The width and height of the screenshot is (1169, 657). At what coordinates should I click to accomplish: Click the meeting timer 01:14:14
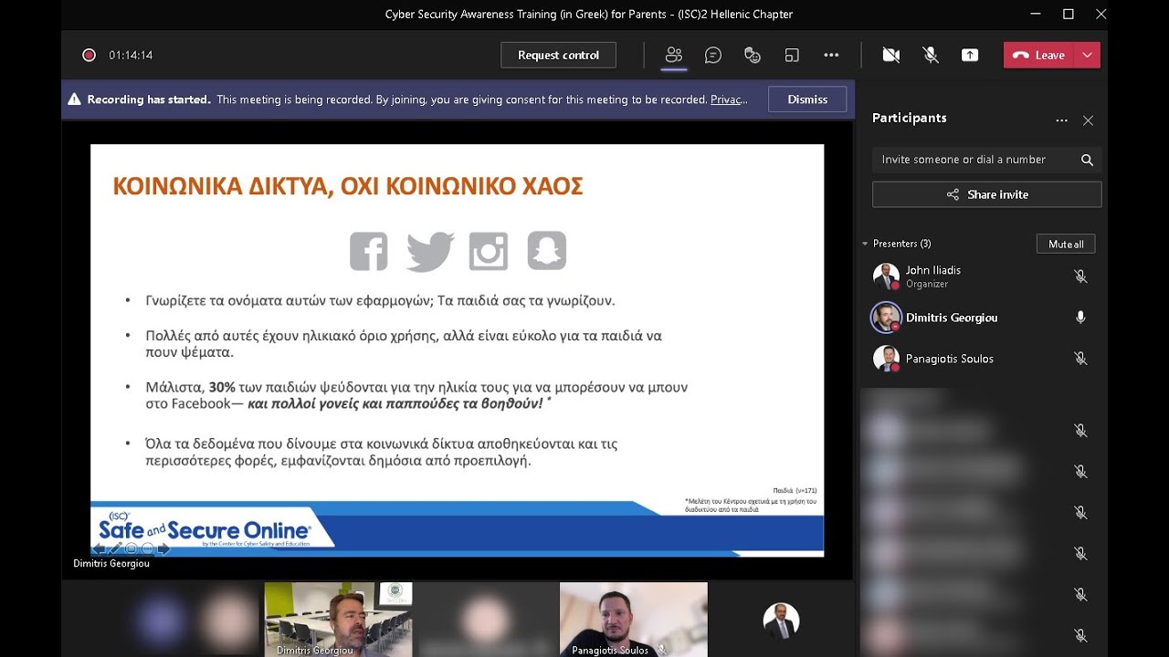[131, 55]
